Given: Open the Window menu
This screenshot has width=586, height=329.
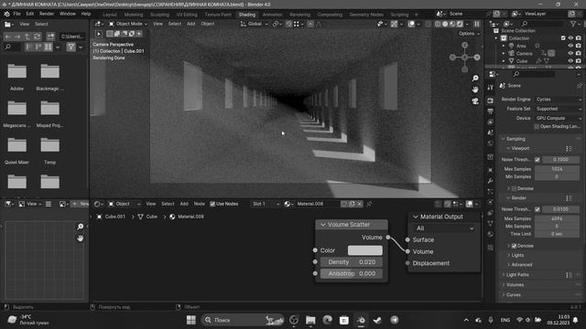Looking at the screenshot, I should coord(68,14).
